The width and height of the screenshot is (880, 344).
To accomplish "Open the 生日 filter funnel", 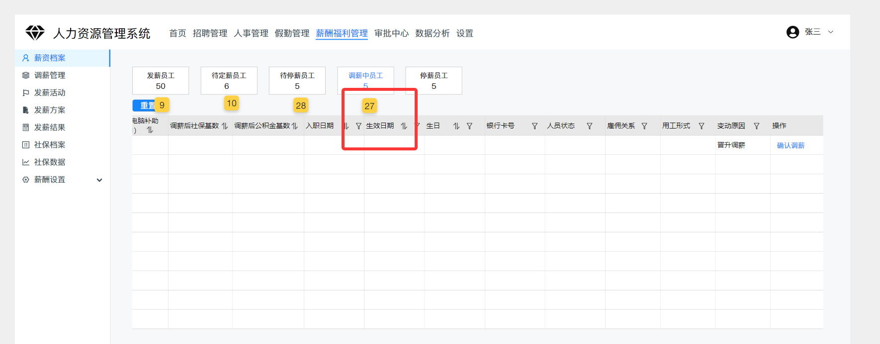I will point(469,126).
